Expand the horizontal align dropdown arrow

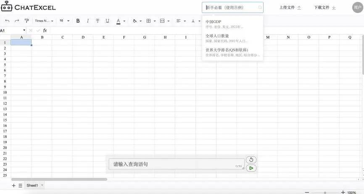185,21
